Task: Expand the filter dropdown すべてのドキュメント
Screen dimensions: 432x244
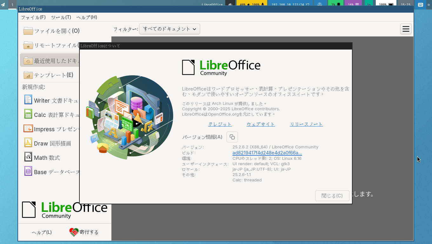Action: click(x=170, y=29)
